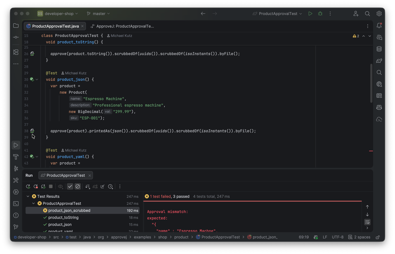Toggle soft-wrap in test output
395x254 pixels.
click(367, 222)
